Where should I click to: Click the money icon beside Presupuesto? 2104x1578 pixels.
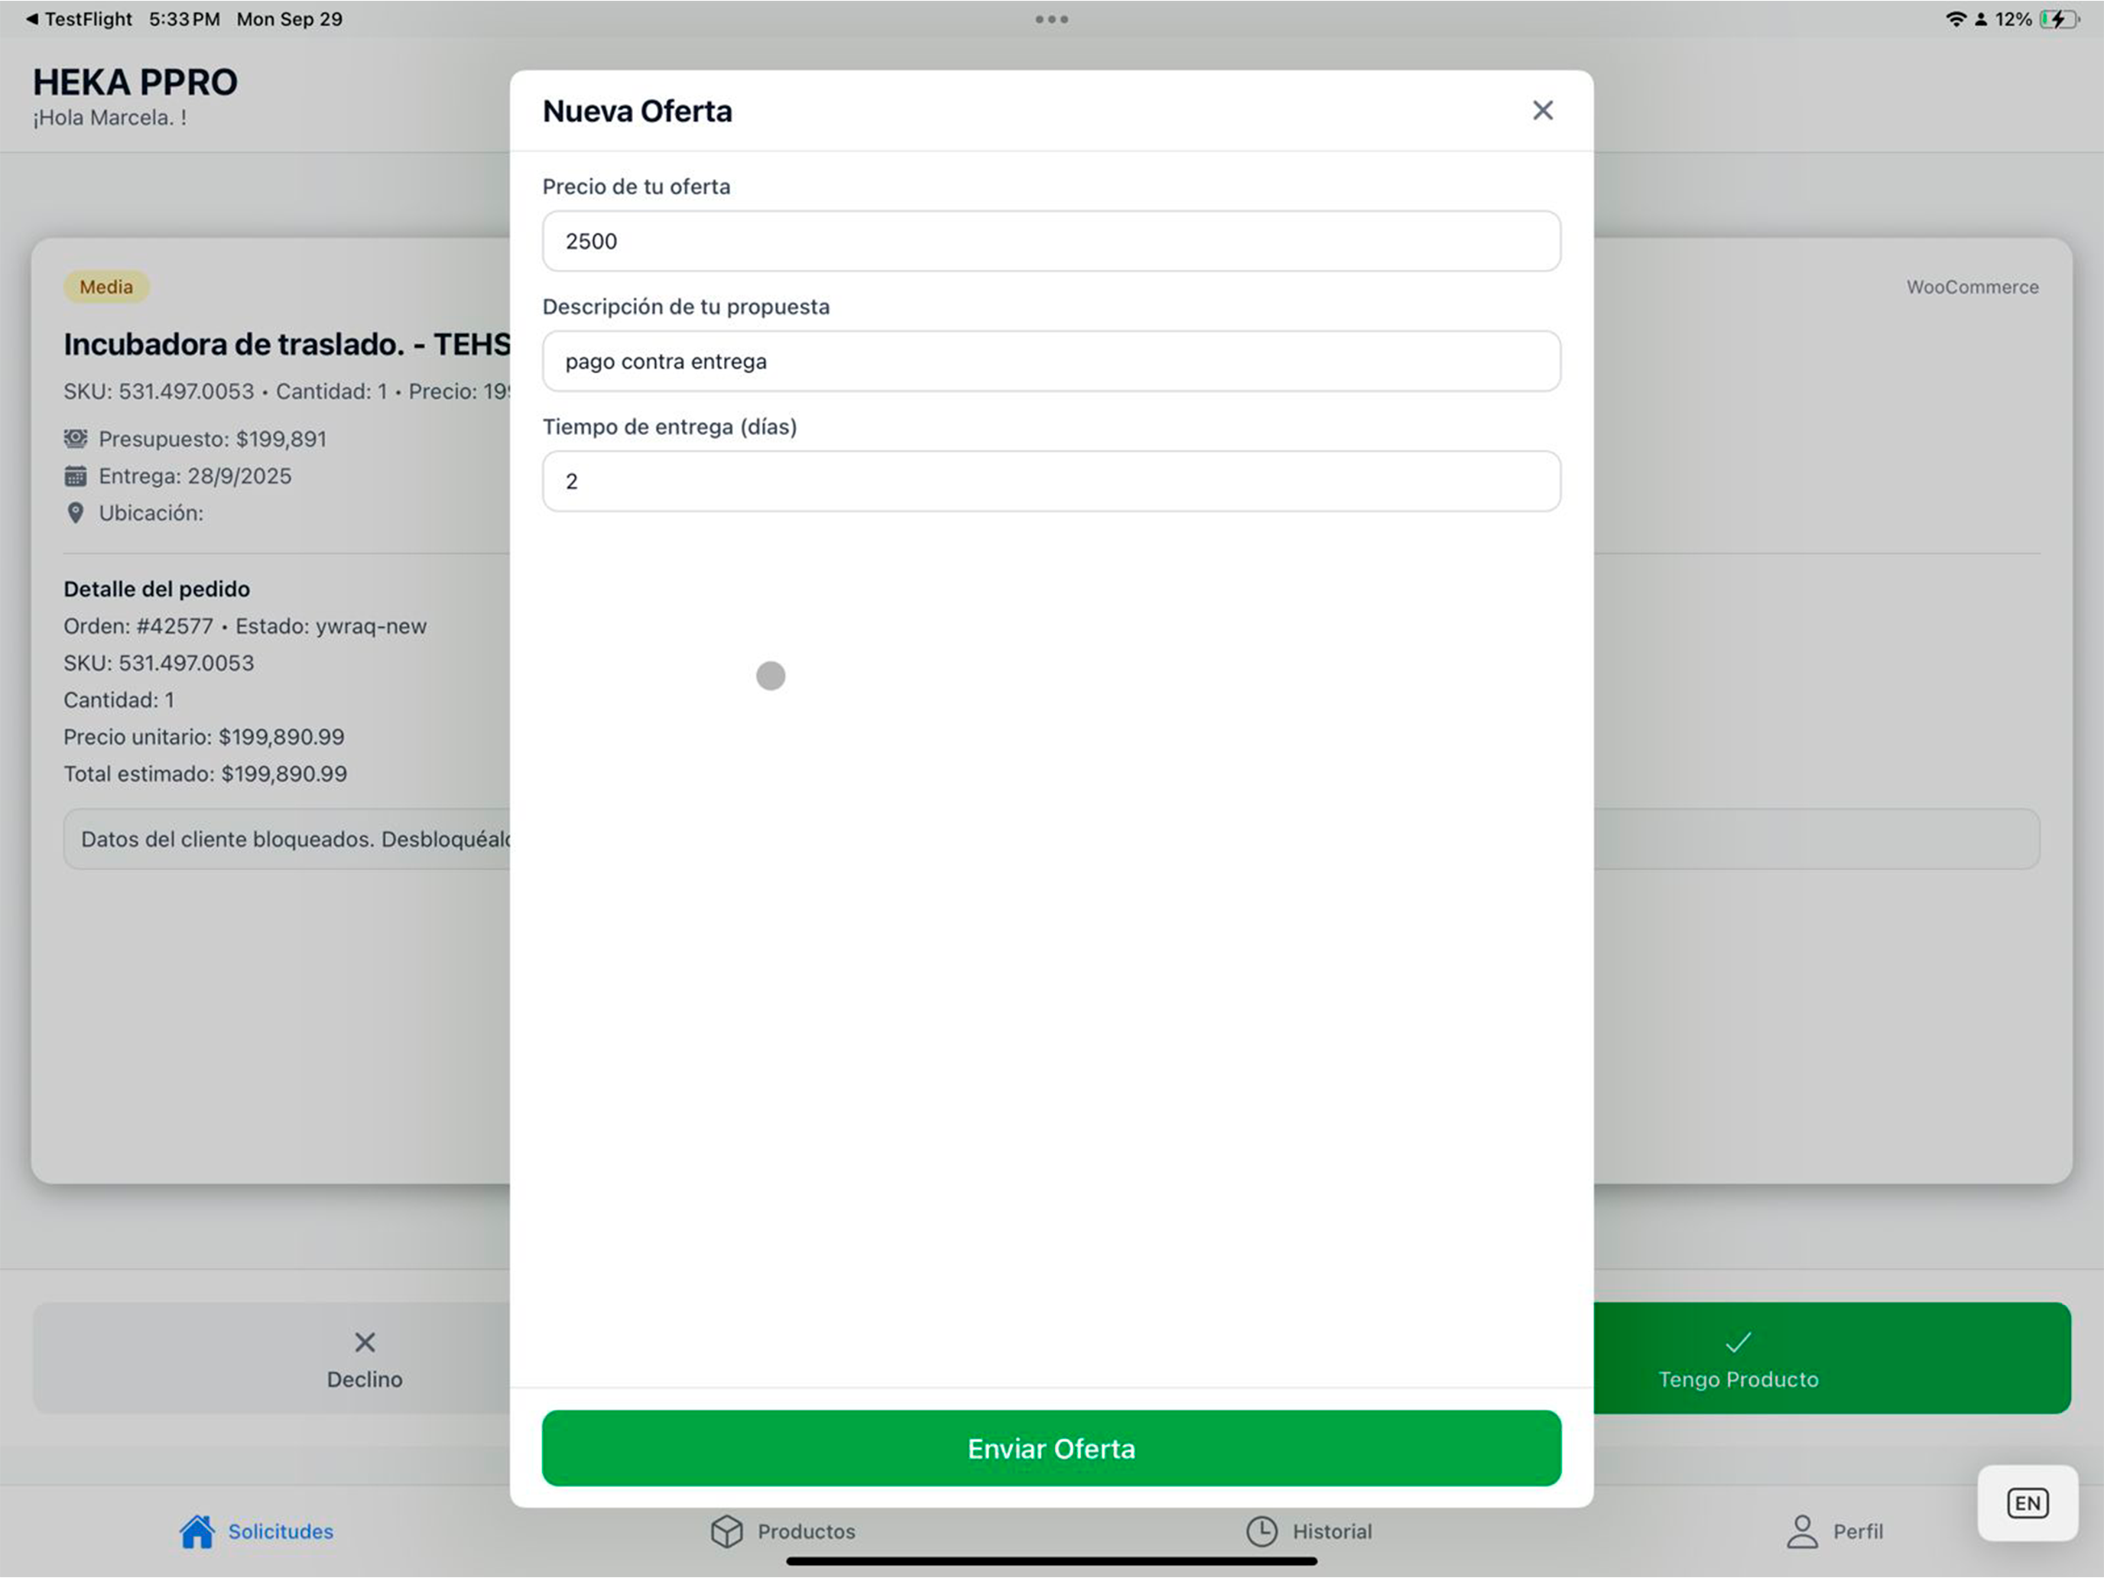(x=75, y=439)
